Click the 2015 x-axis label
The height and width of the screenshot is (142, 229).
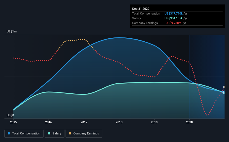tap(13, 122)
